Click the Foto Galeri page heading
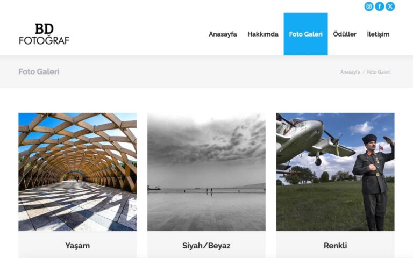 [39, 71]
